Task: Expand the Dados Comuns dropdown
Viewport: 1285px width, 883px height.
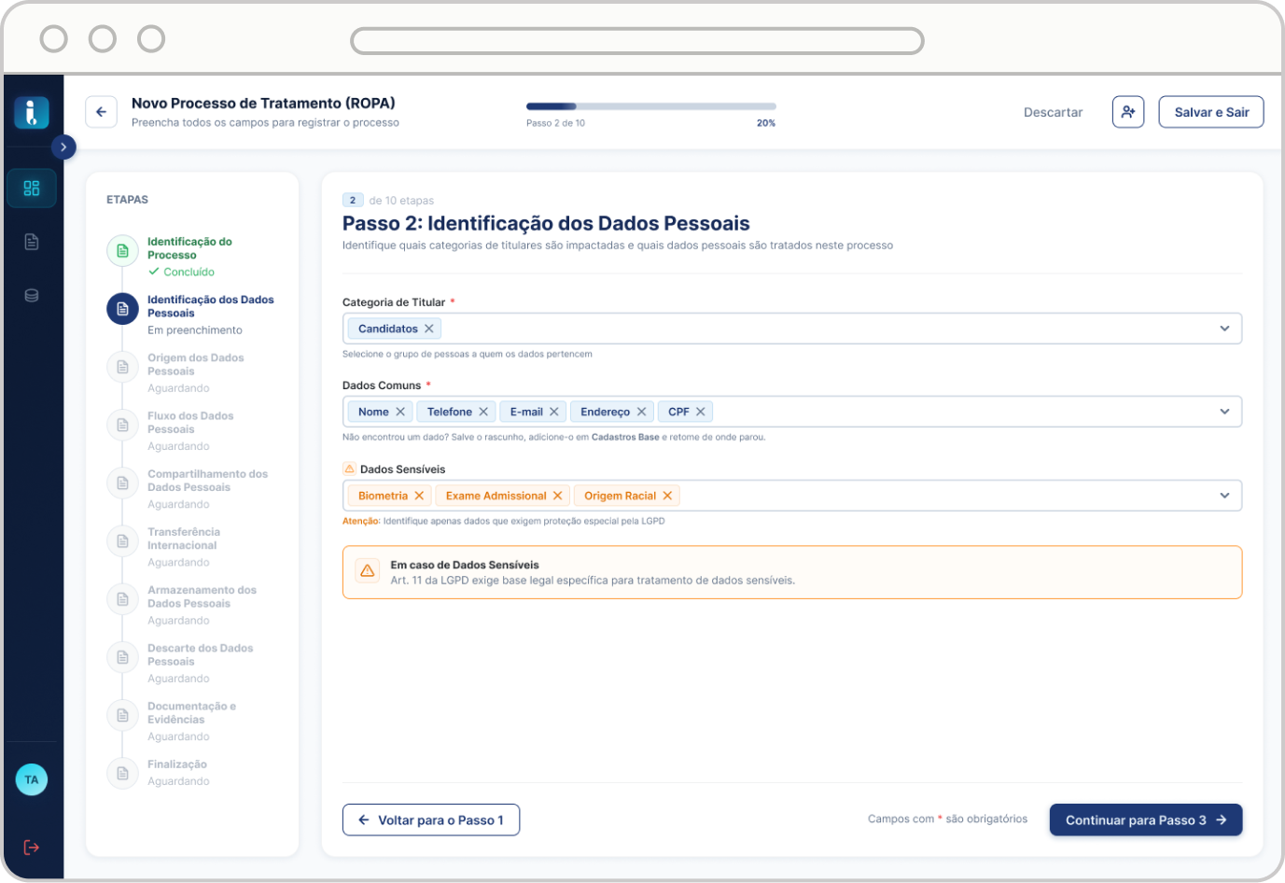Action: tap(1224, 412)
